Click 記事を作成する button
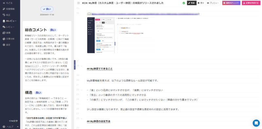 pyautogui.click(x=251, y=3)
